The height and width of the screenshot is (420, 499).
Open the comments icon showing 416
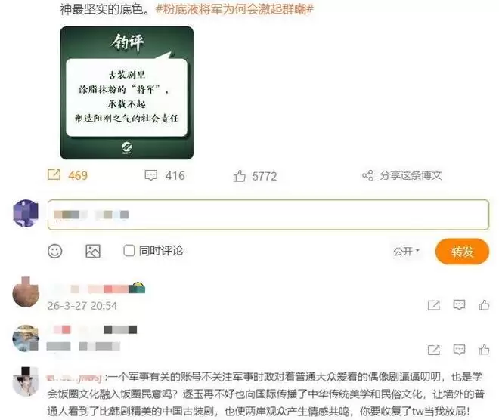point(151,175)
